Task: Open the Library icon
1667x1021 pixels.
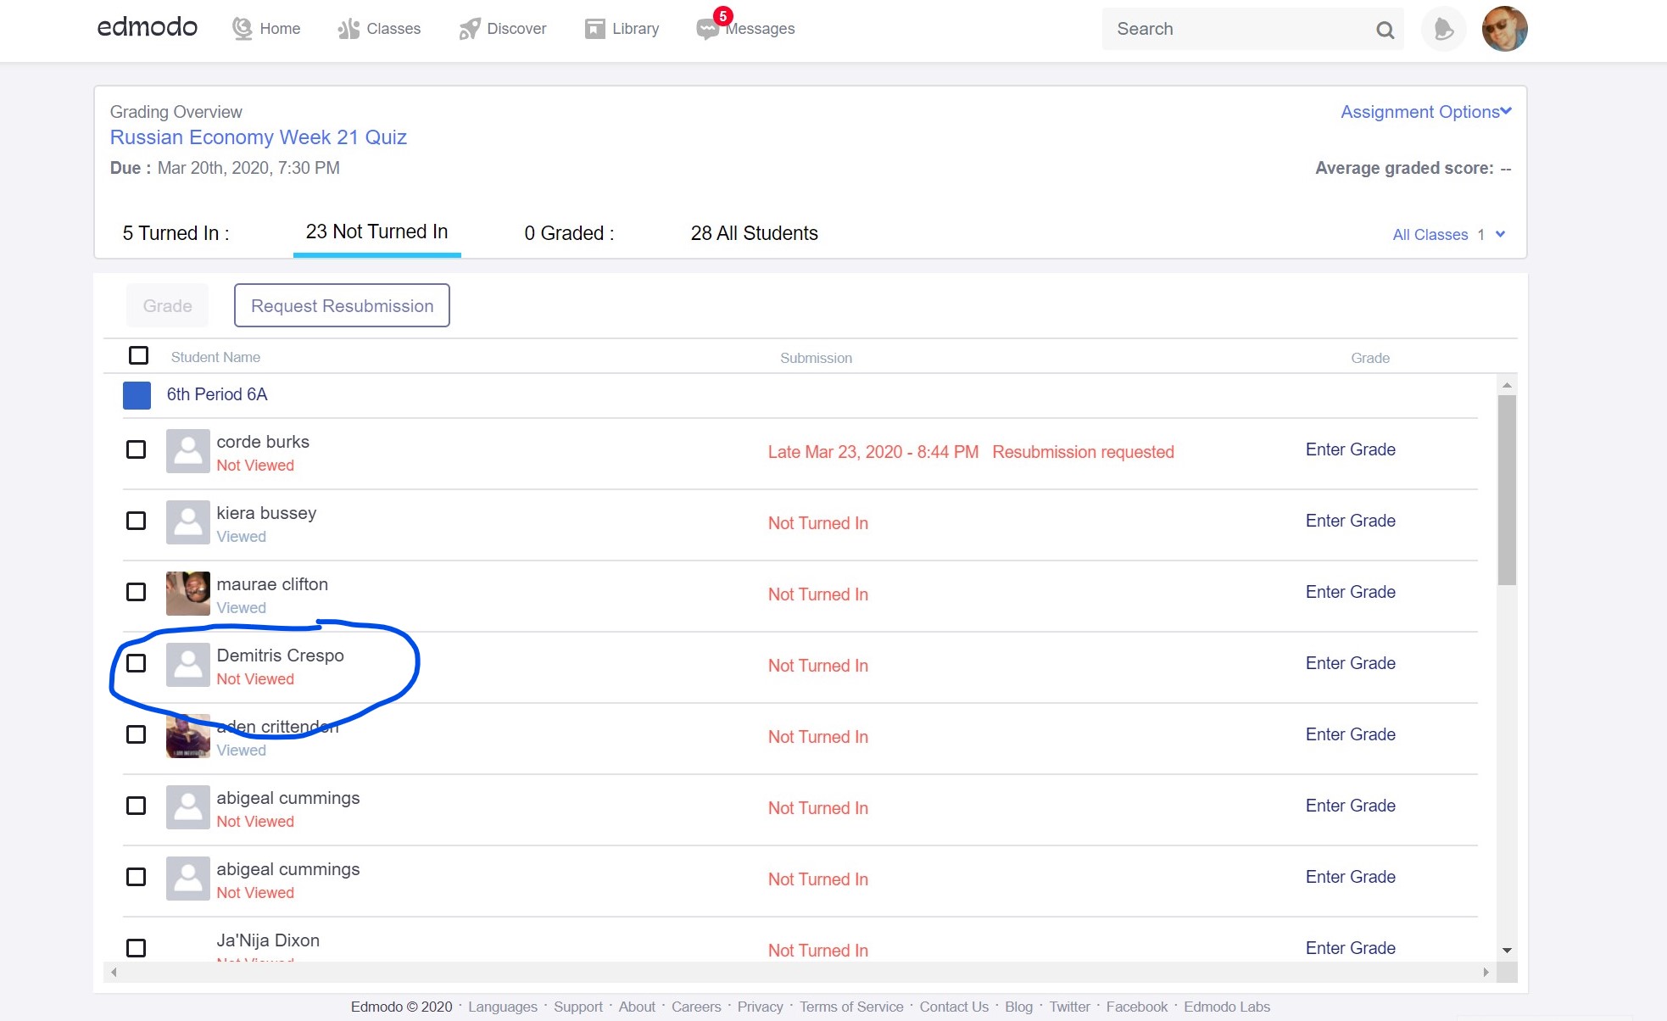Action: (x=594, y=29)
